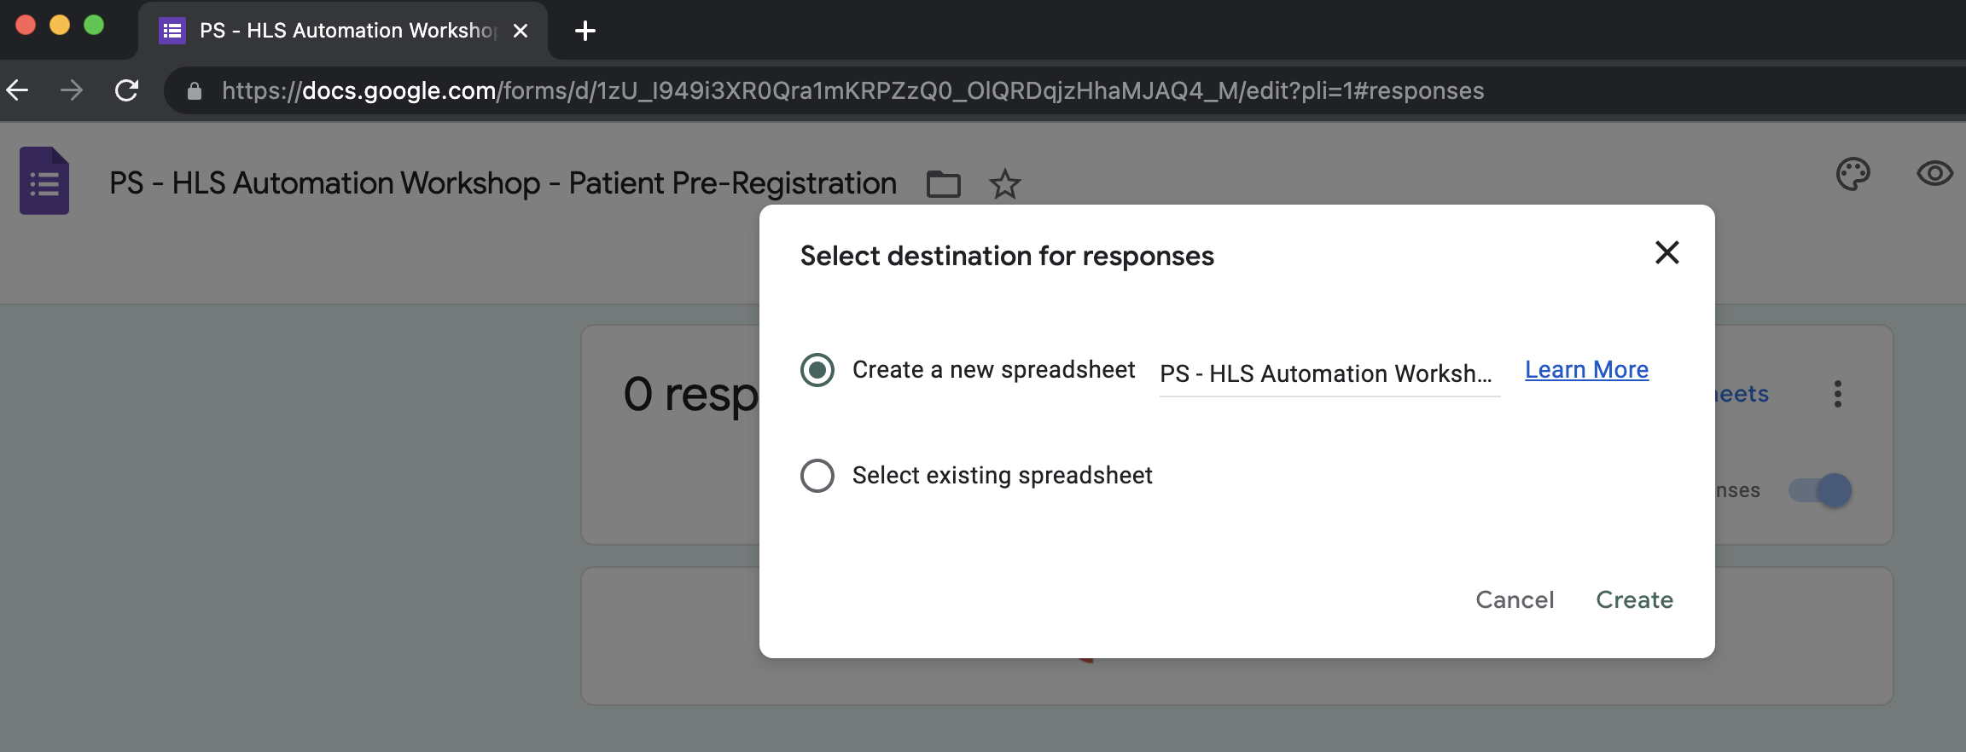Viewport: 1966px width, 752px height.
Task: Open the Learn More link
Action: pyautogui.click(x=1587, y=370)
